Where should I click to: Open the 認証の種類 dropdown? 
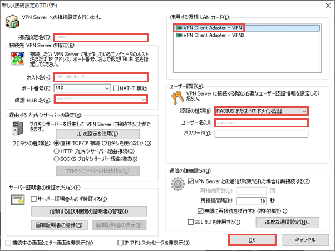click(x=303, y=111)
